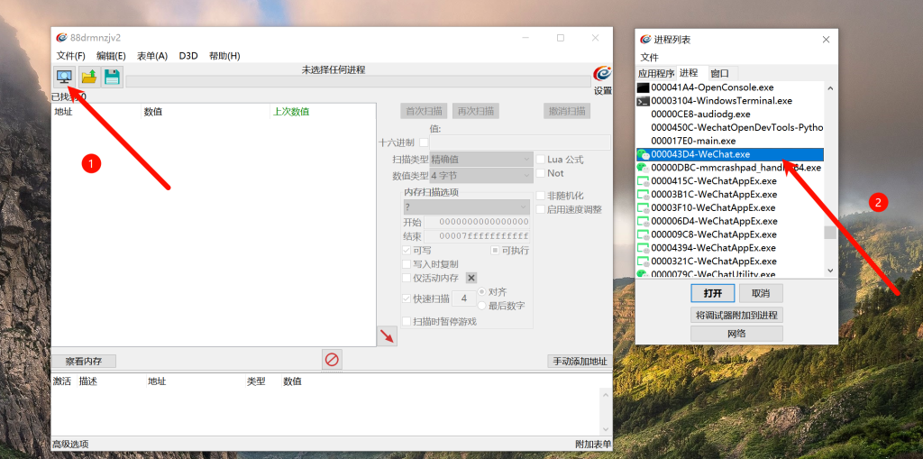
Task: Toggle 非随机化 checkbox
Action: (541, 196)
